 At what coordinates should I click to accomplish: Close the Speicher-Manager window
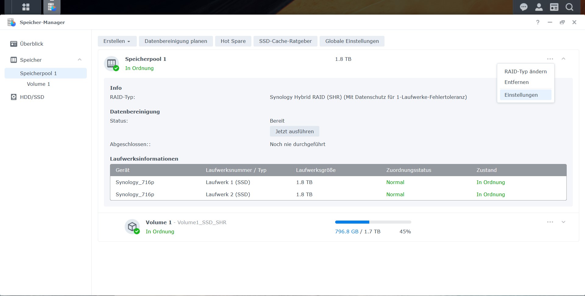(574, 22)
